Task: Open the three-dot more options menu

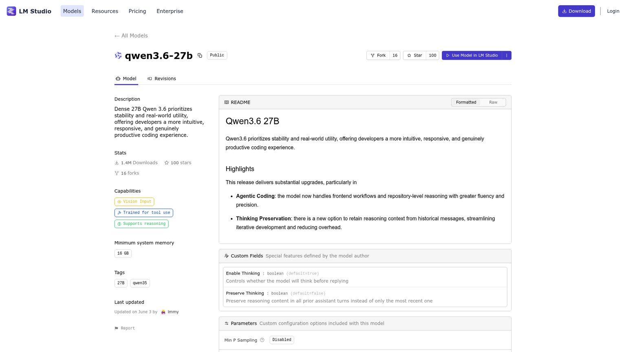Action: (x=507, y=55)
